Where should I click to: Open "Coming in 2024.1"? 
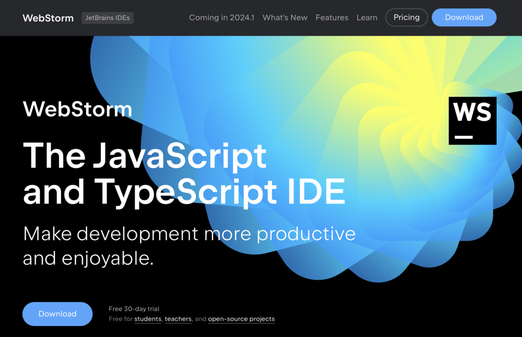222,17
